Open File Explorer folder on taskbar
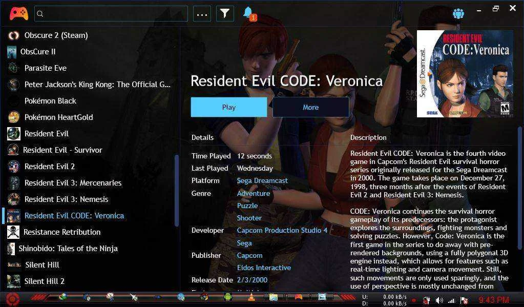The width and height of the screenshot is (524, 307). [274, 297]
